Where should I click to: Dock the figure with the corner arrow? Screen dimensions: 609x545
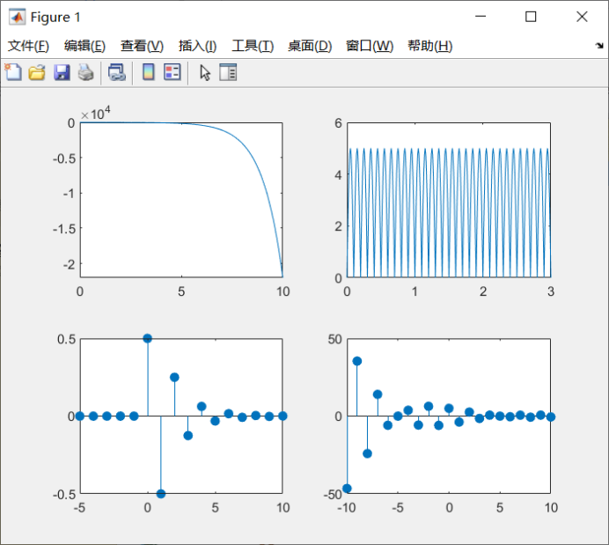(599, 46)
